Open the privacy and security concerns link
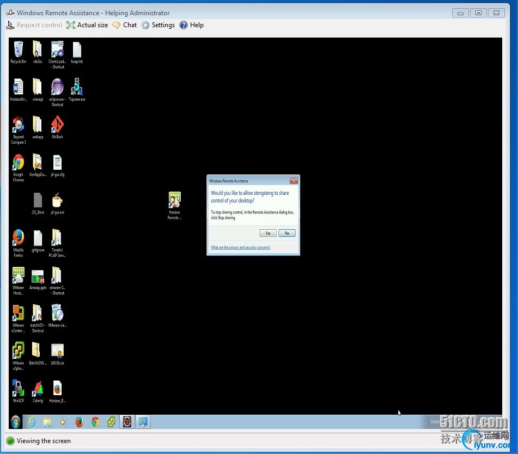This screenshot has width=518, height=454. (x=241, y=247)
